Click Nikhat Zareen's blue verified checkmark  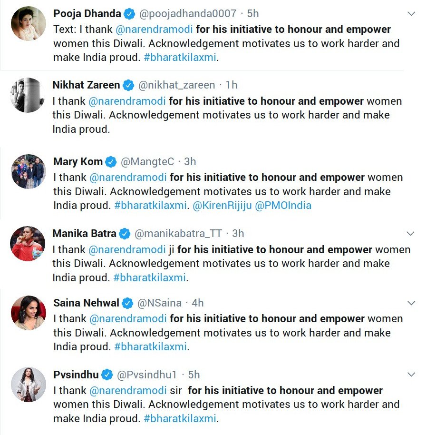128,86
